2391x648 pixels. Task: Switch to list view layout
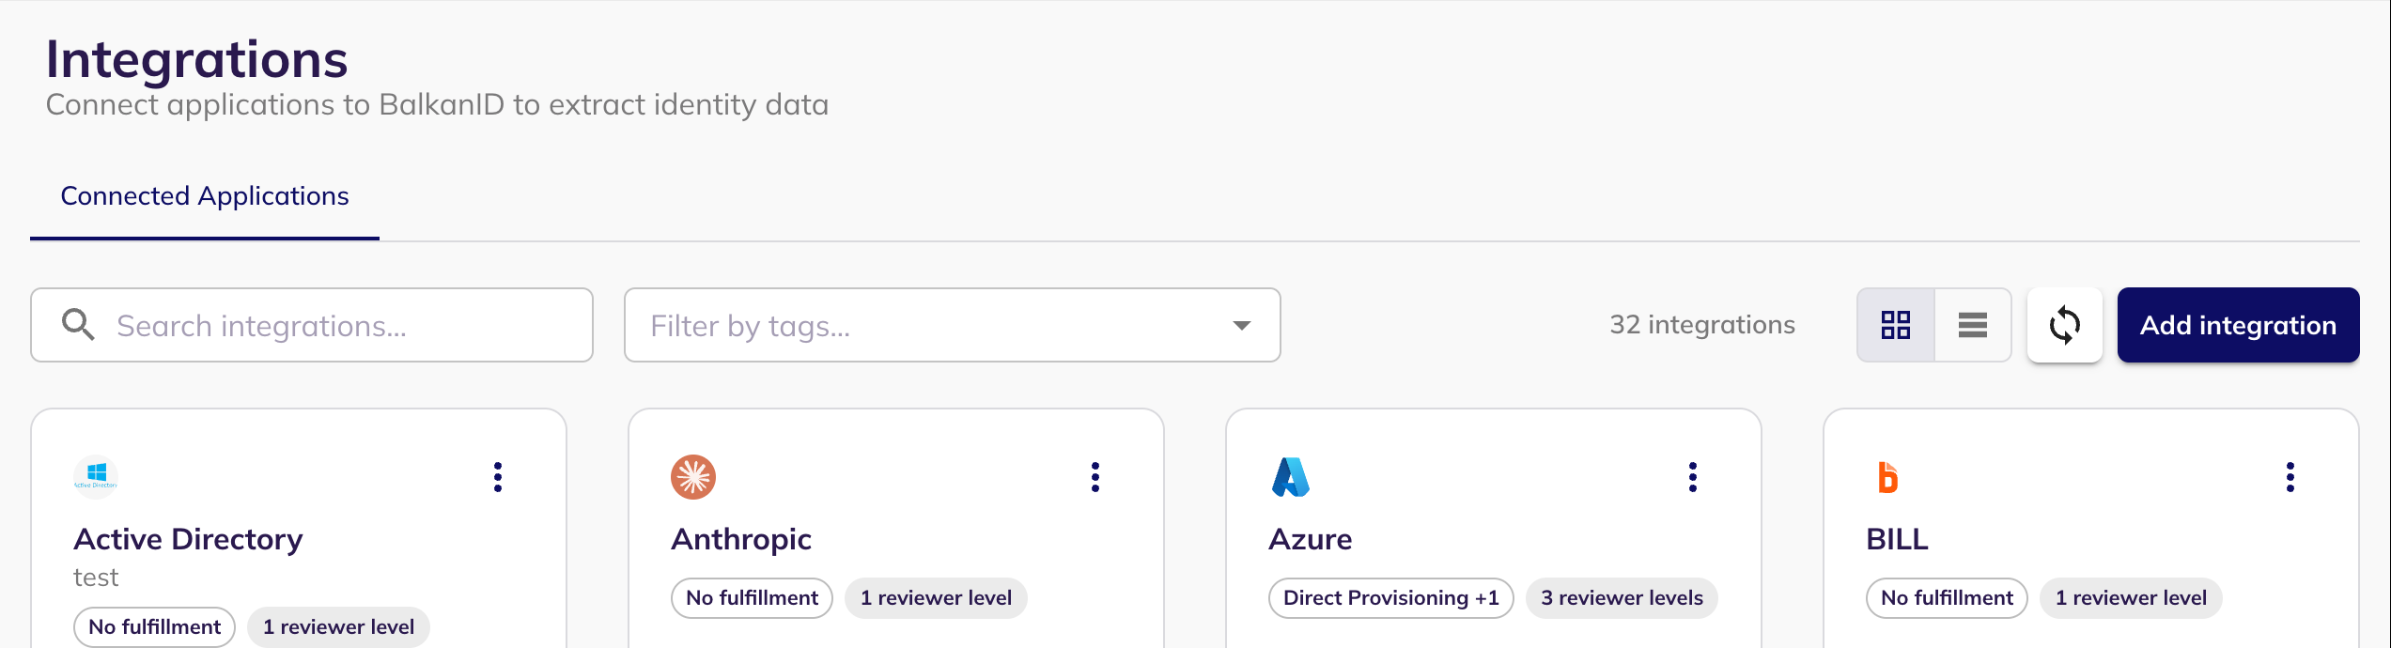pos(1973,325)
